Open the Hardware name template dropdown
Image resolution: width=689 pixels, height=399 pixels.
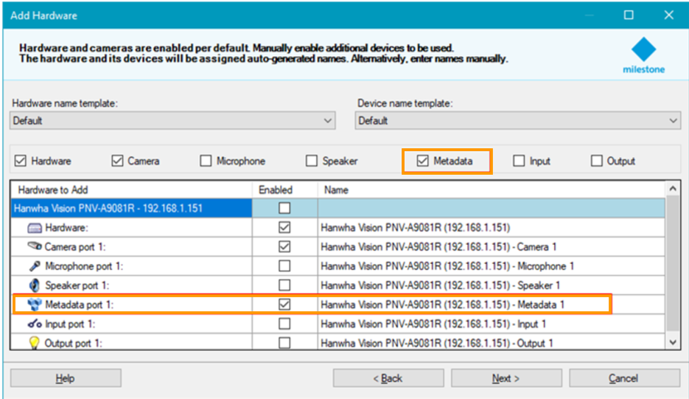pyautogui.click(x=172, y=120)
